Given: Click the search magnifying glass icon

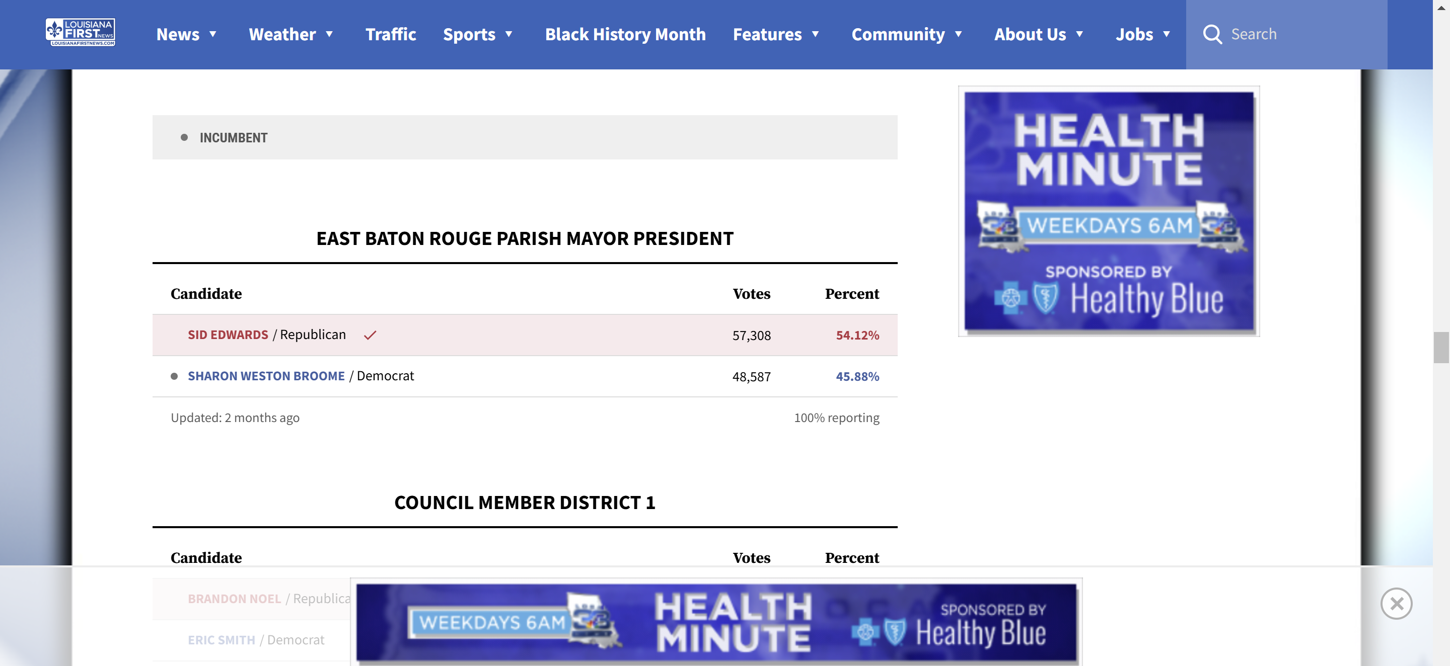Looking at the screenshot, I should 1212,34.
